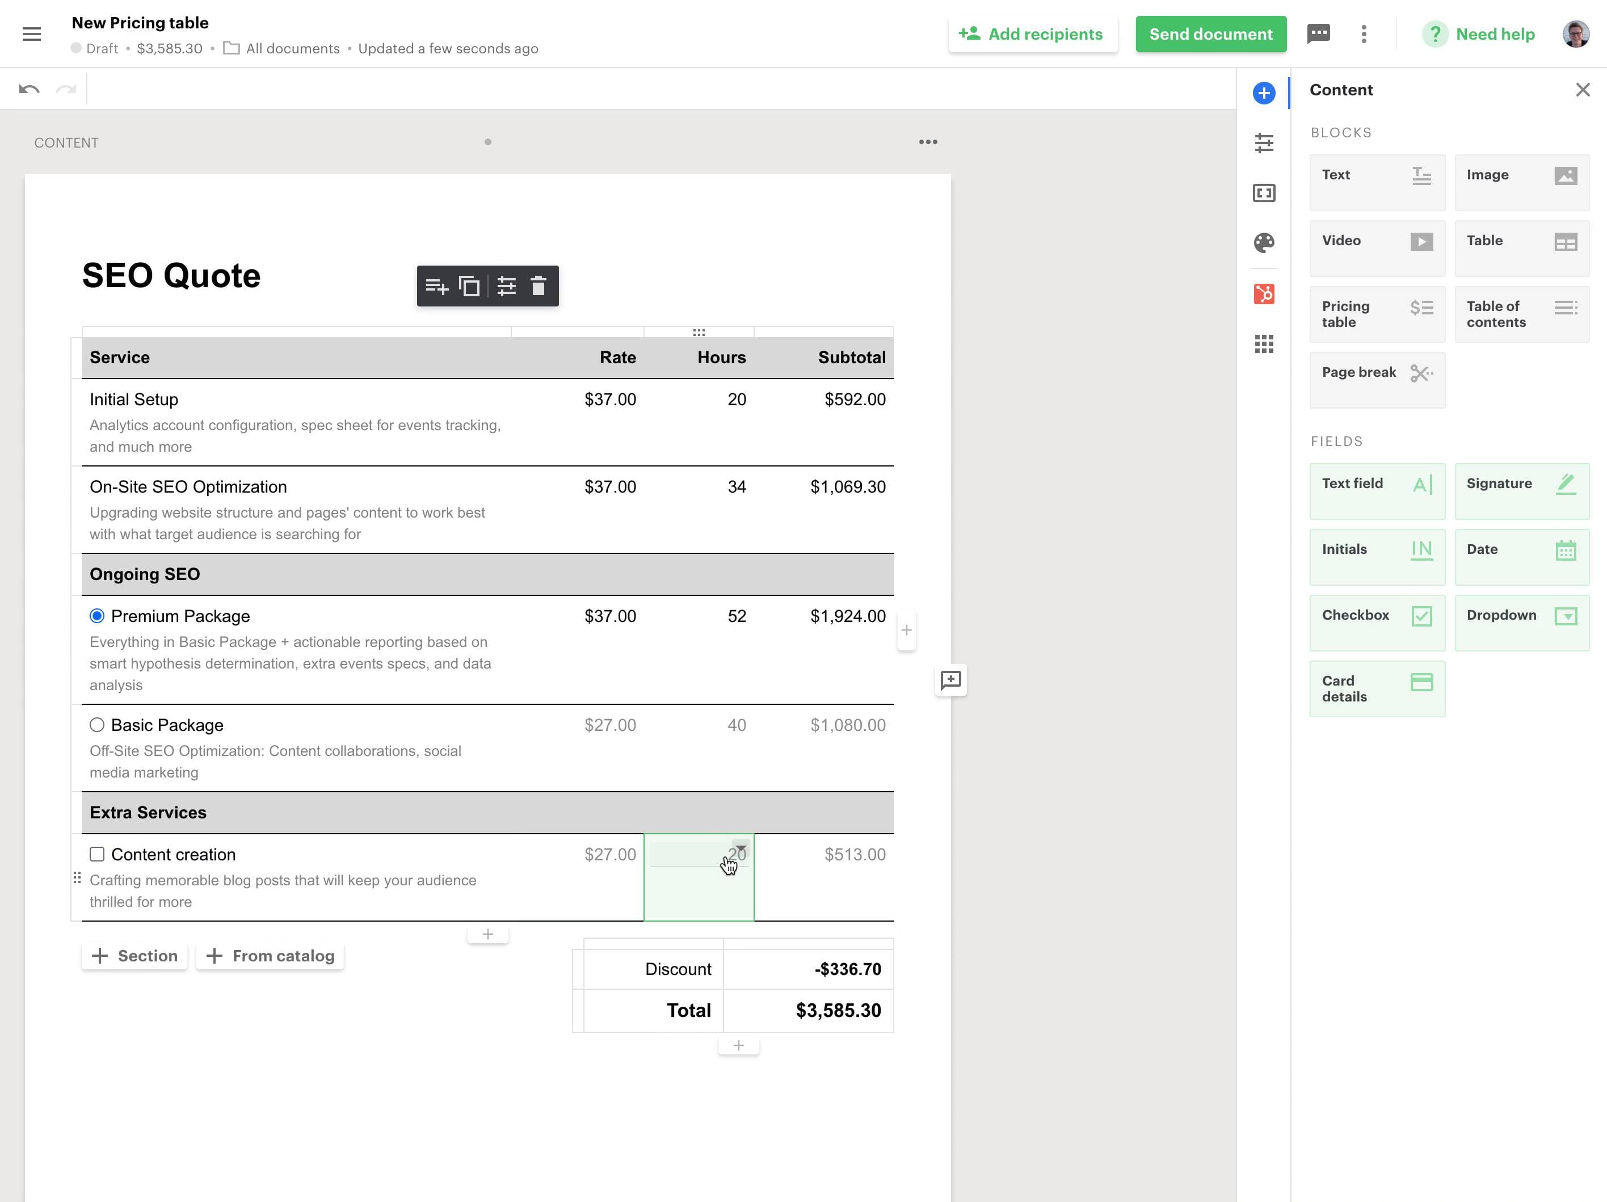Select the Table of contents block
Image resolution: width=1607 pixels, height=1202 pixels.
[1521, 314]
